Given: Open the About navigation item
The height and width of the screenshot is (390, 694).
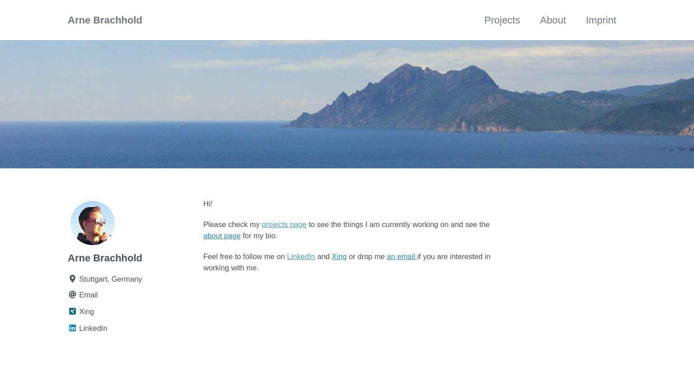Looking at the screenshot, I should [553, 20].
